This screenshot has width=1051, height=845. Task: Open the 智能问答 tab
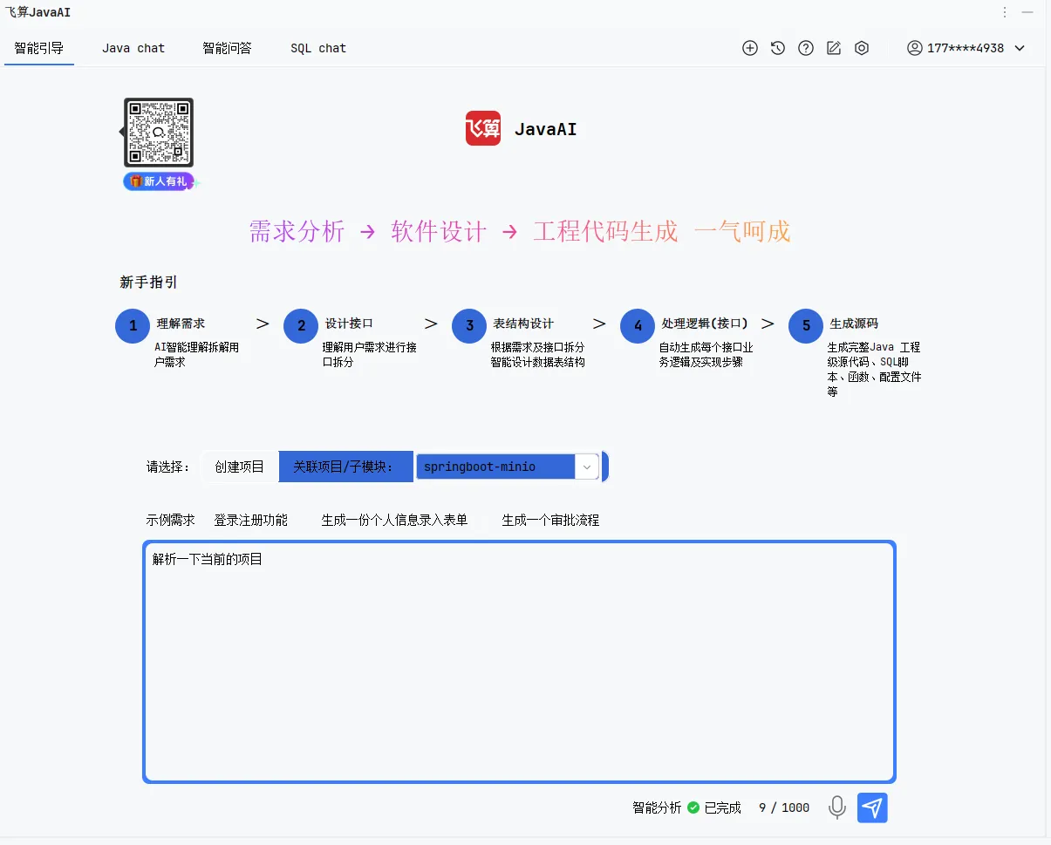point(228,48)
